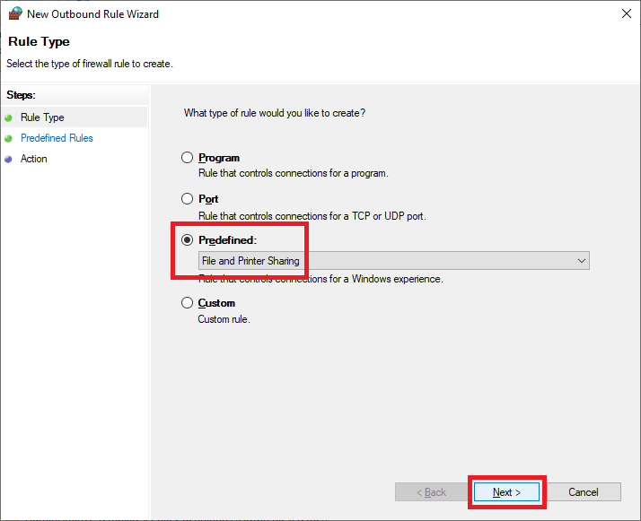Jump to the Action step

(34, 159)
